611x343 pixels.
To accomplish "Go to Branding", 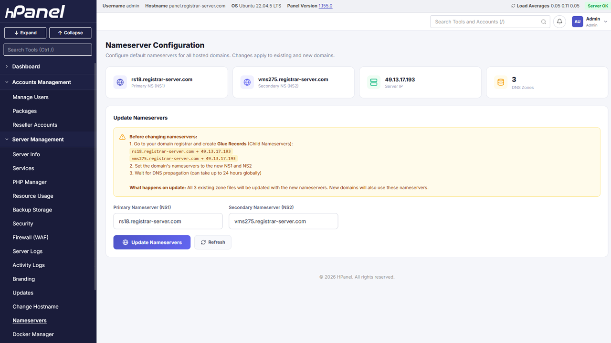I will 24,279.
